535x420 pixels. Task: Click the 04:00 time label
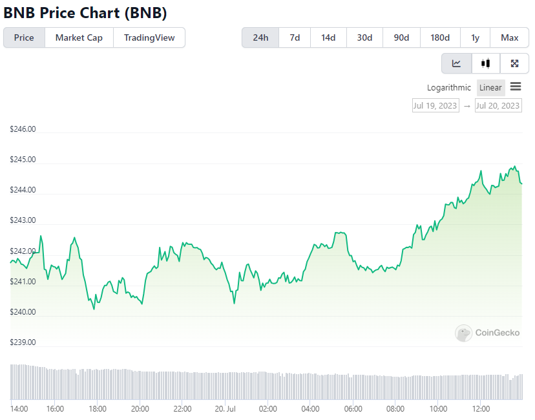pyautogui.click(x=310, y=409)
